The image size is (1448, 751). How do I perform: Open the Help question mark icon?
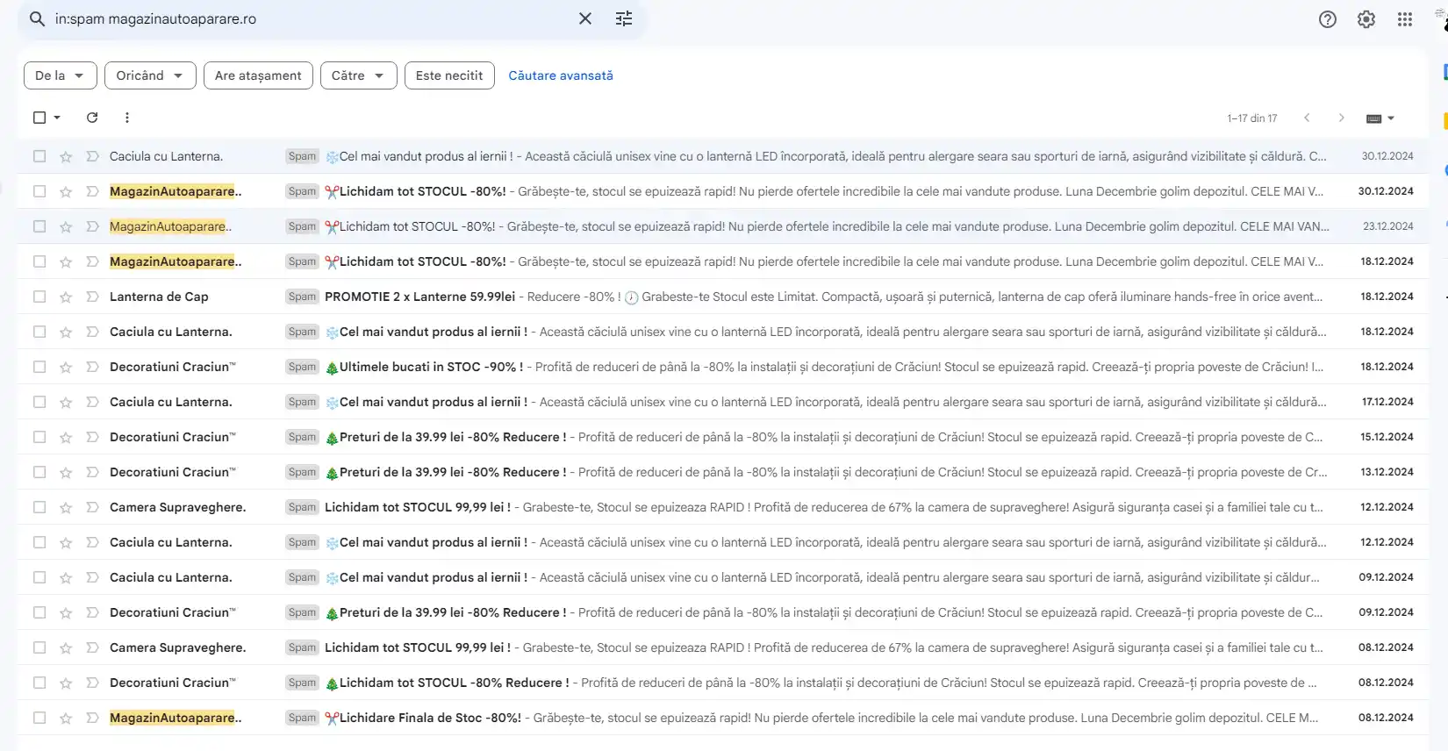pyautogui.click(x=1328, y=19)
